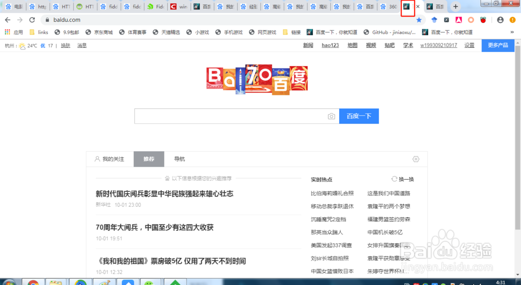Open the 《我和我的祖国》票房破5亿 headline
This screenshot has width=521, height=285.
[x=171, y=261]
